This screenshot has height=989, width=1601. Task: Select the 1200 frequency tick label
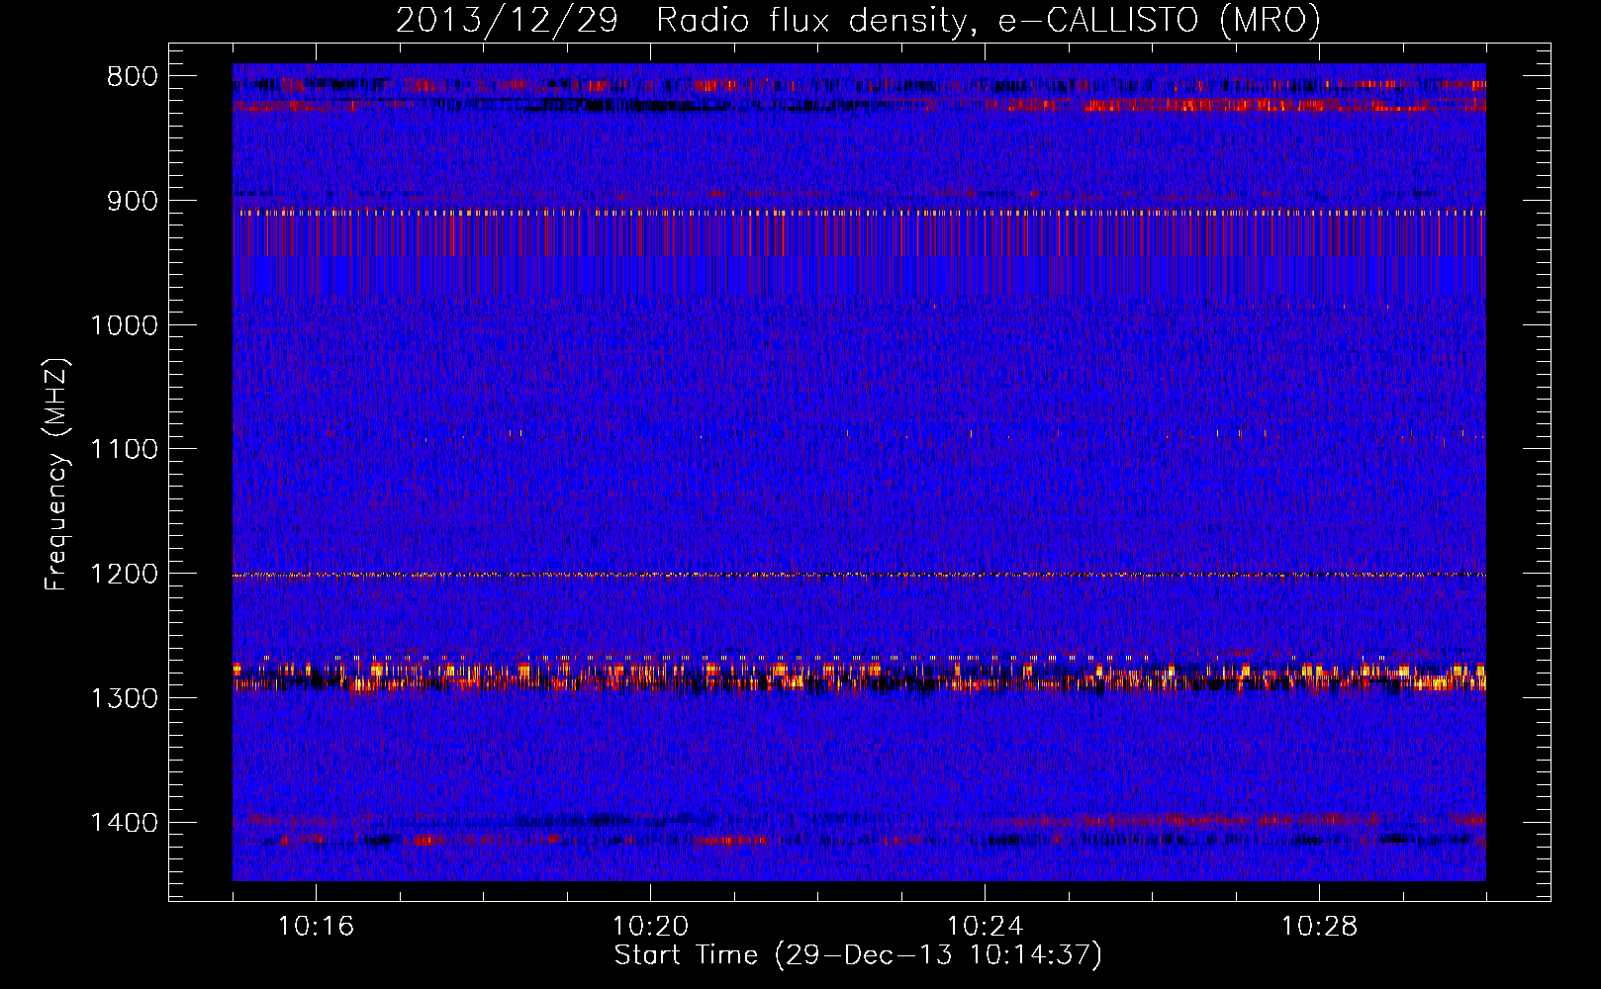pos(124,574)
